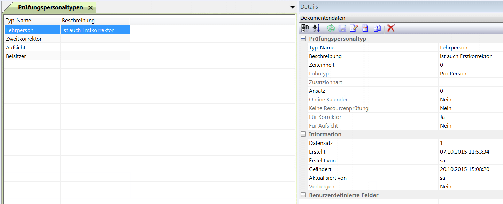The width and height of the screenshot is (503, 204).
Task: Click the red X delete icon
Action: click(391, 28)
